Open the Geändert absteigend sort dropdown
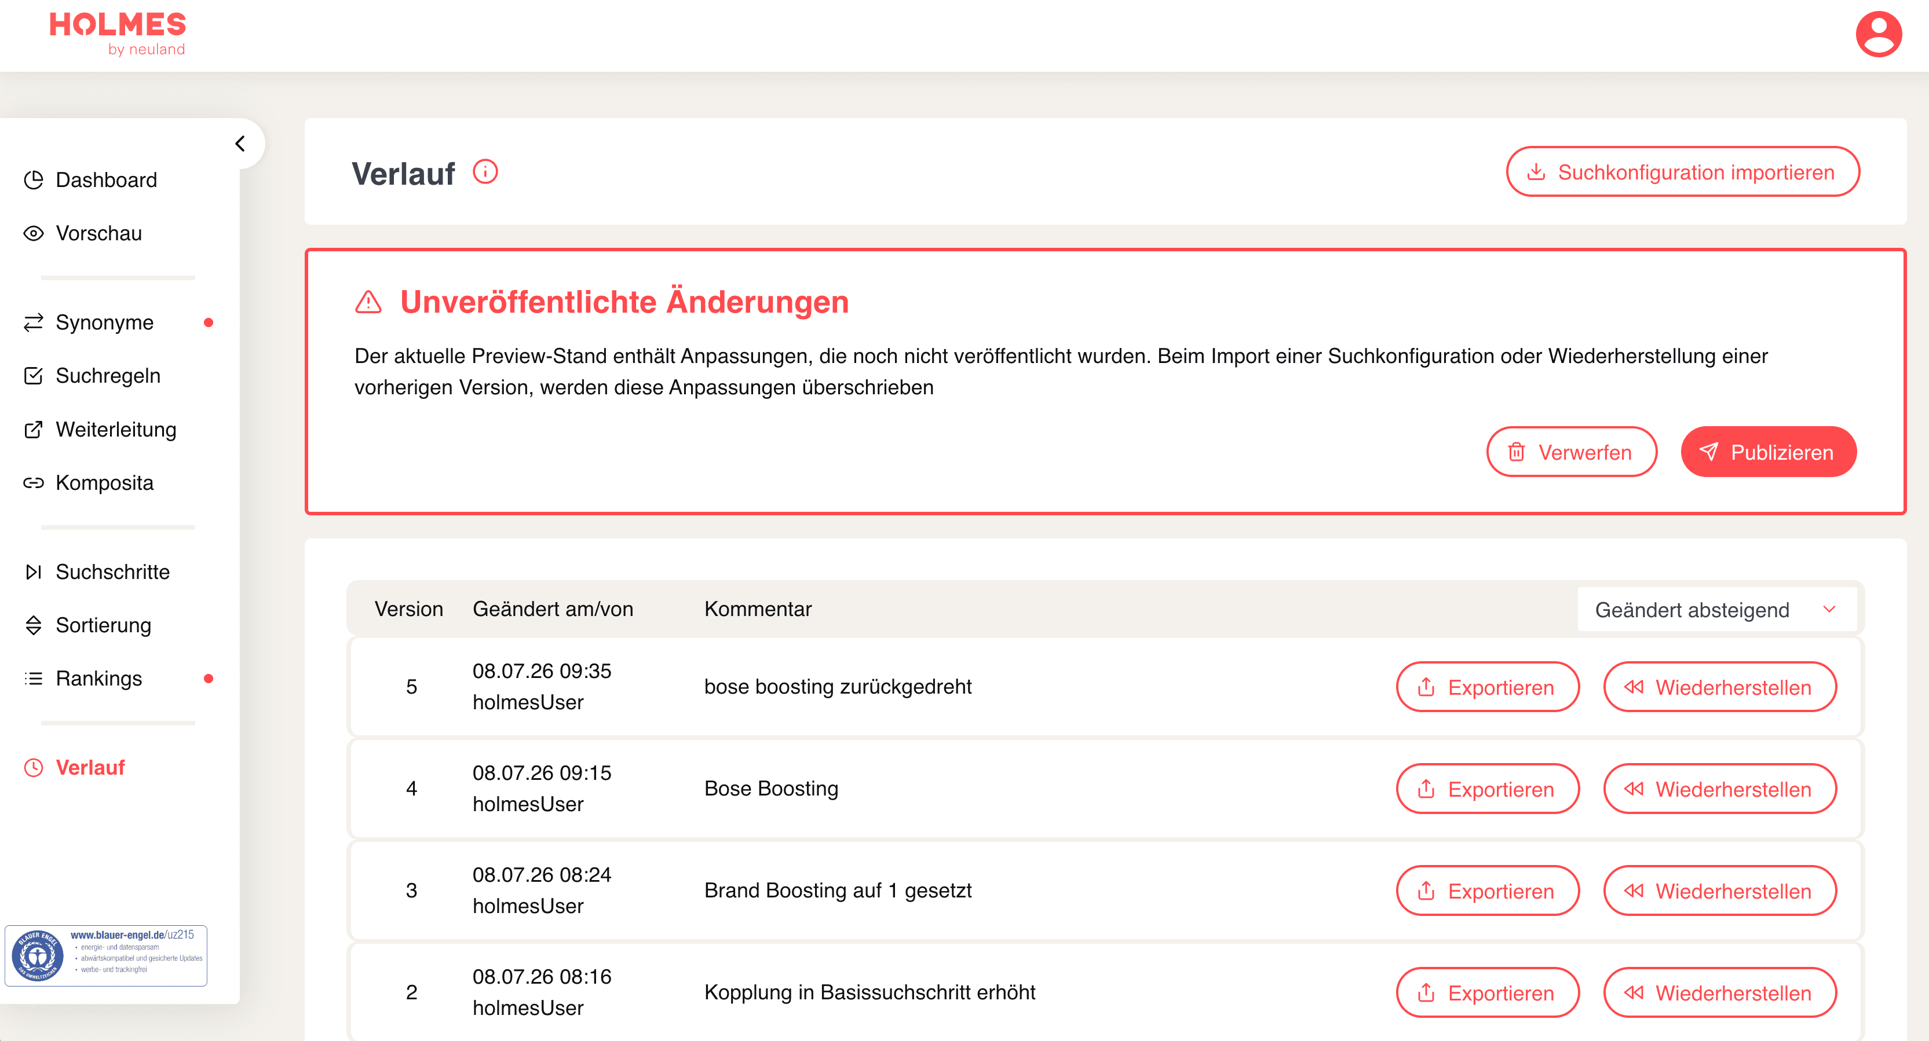1929x1041 pixels. point(1716,609)
